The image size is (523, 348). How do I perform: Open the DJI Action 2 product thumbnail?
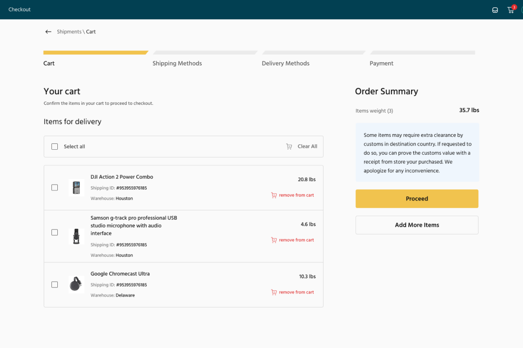[x=76, y=188]
